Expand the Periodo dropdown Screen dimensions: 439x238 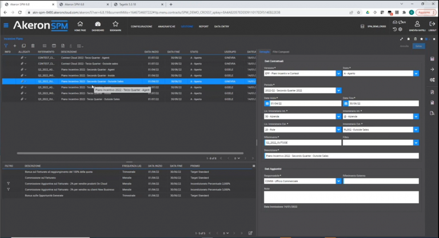pyautogui.click(x=338, y=90)
